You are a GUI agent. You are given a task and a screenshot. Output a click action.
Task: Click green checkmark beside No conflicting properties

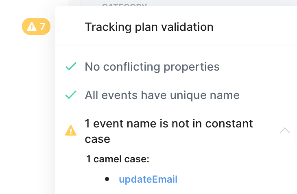tap(71, 67)
